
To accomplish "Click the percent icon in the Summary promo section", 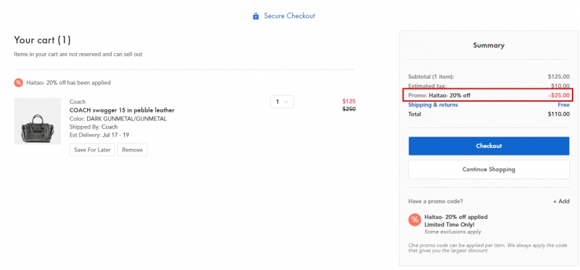I will point(415,220).
